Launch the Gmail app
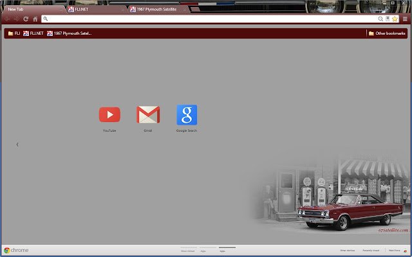Image resolution: width=412 pixels, height=257 pixels. 148,114
